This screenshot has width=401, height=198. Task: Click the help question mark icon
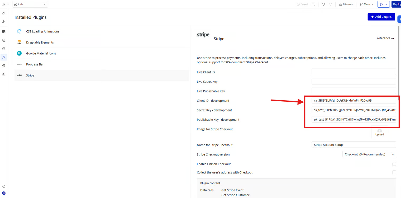pyautogui.click(x=4, y=186)
